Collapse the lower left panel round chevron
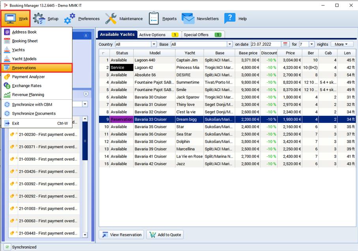This screenshot has height=251, width=358. [86, 94]
